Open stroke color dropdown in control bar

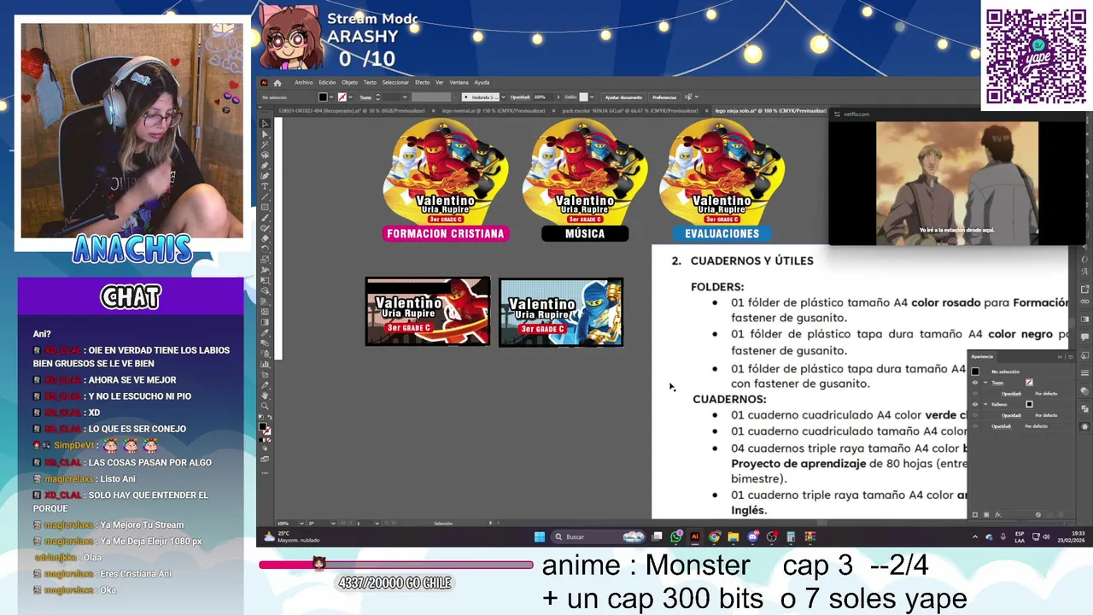pos(351,97)
